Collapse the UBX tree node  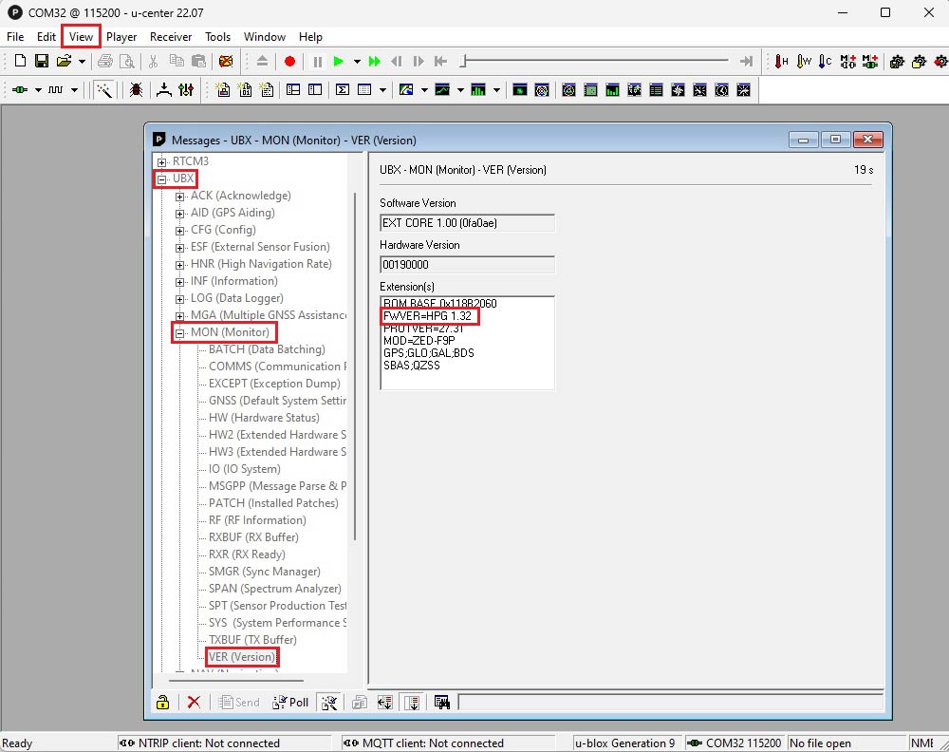pyautogui.click(x=162, y=179)
